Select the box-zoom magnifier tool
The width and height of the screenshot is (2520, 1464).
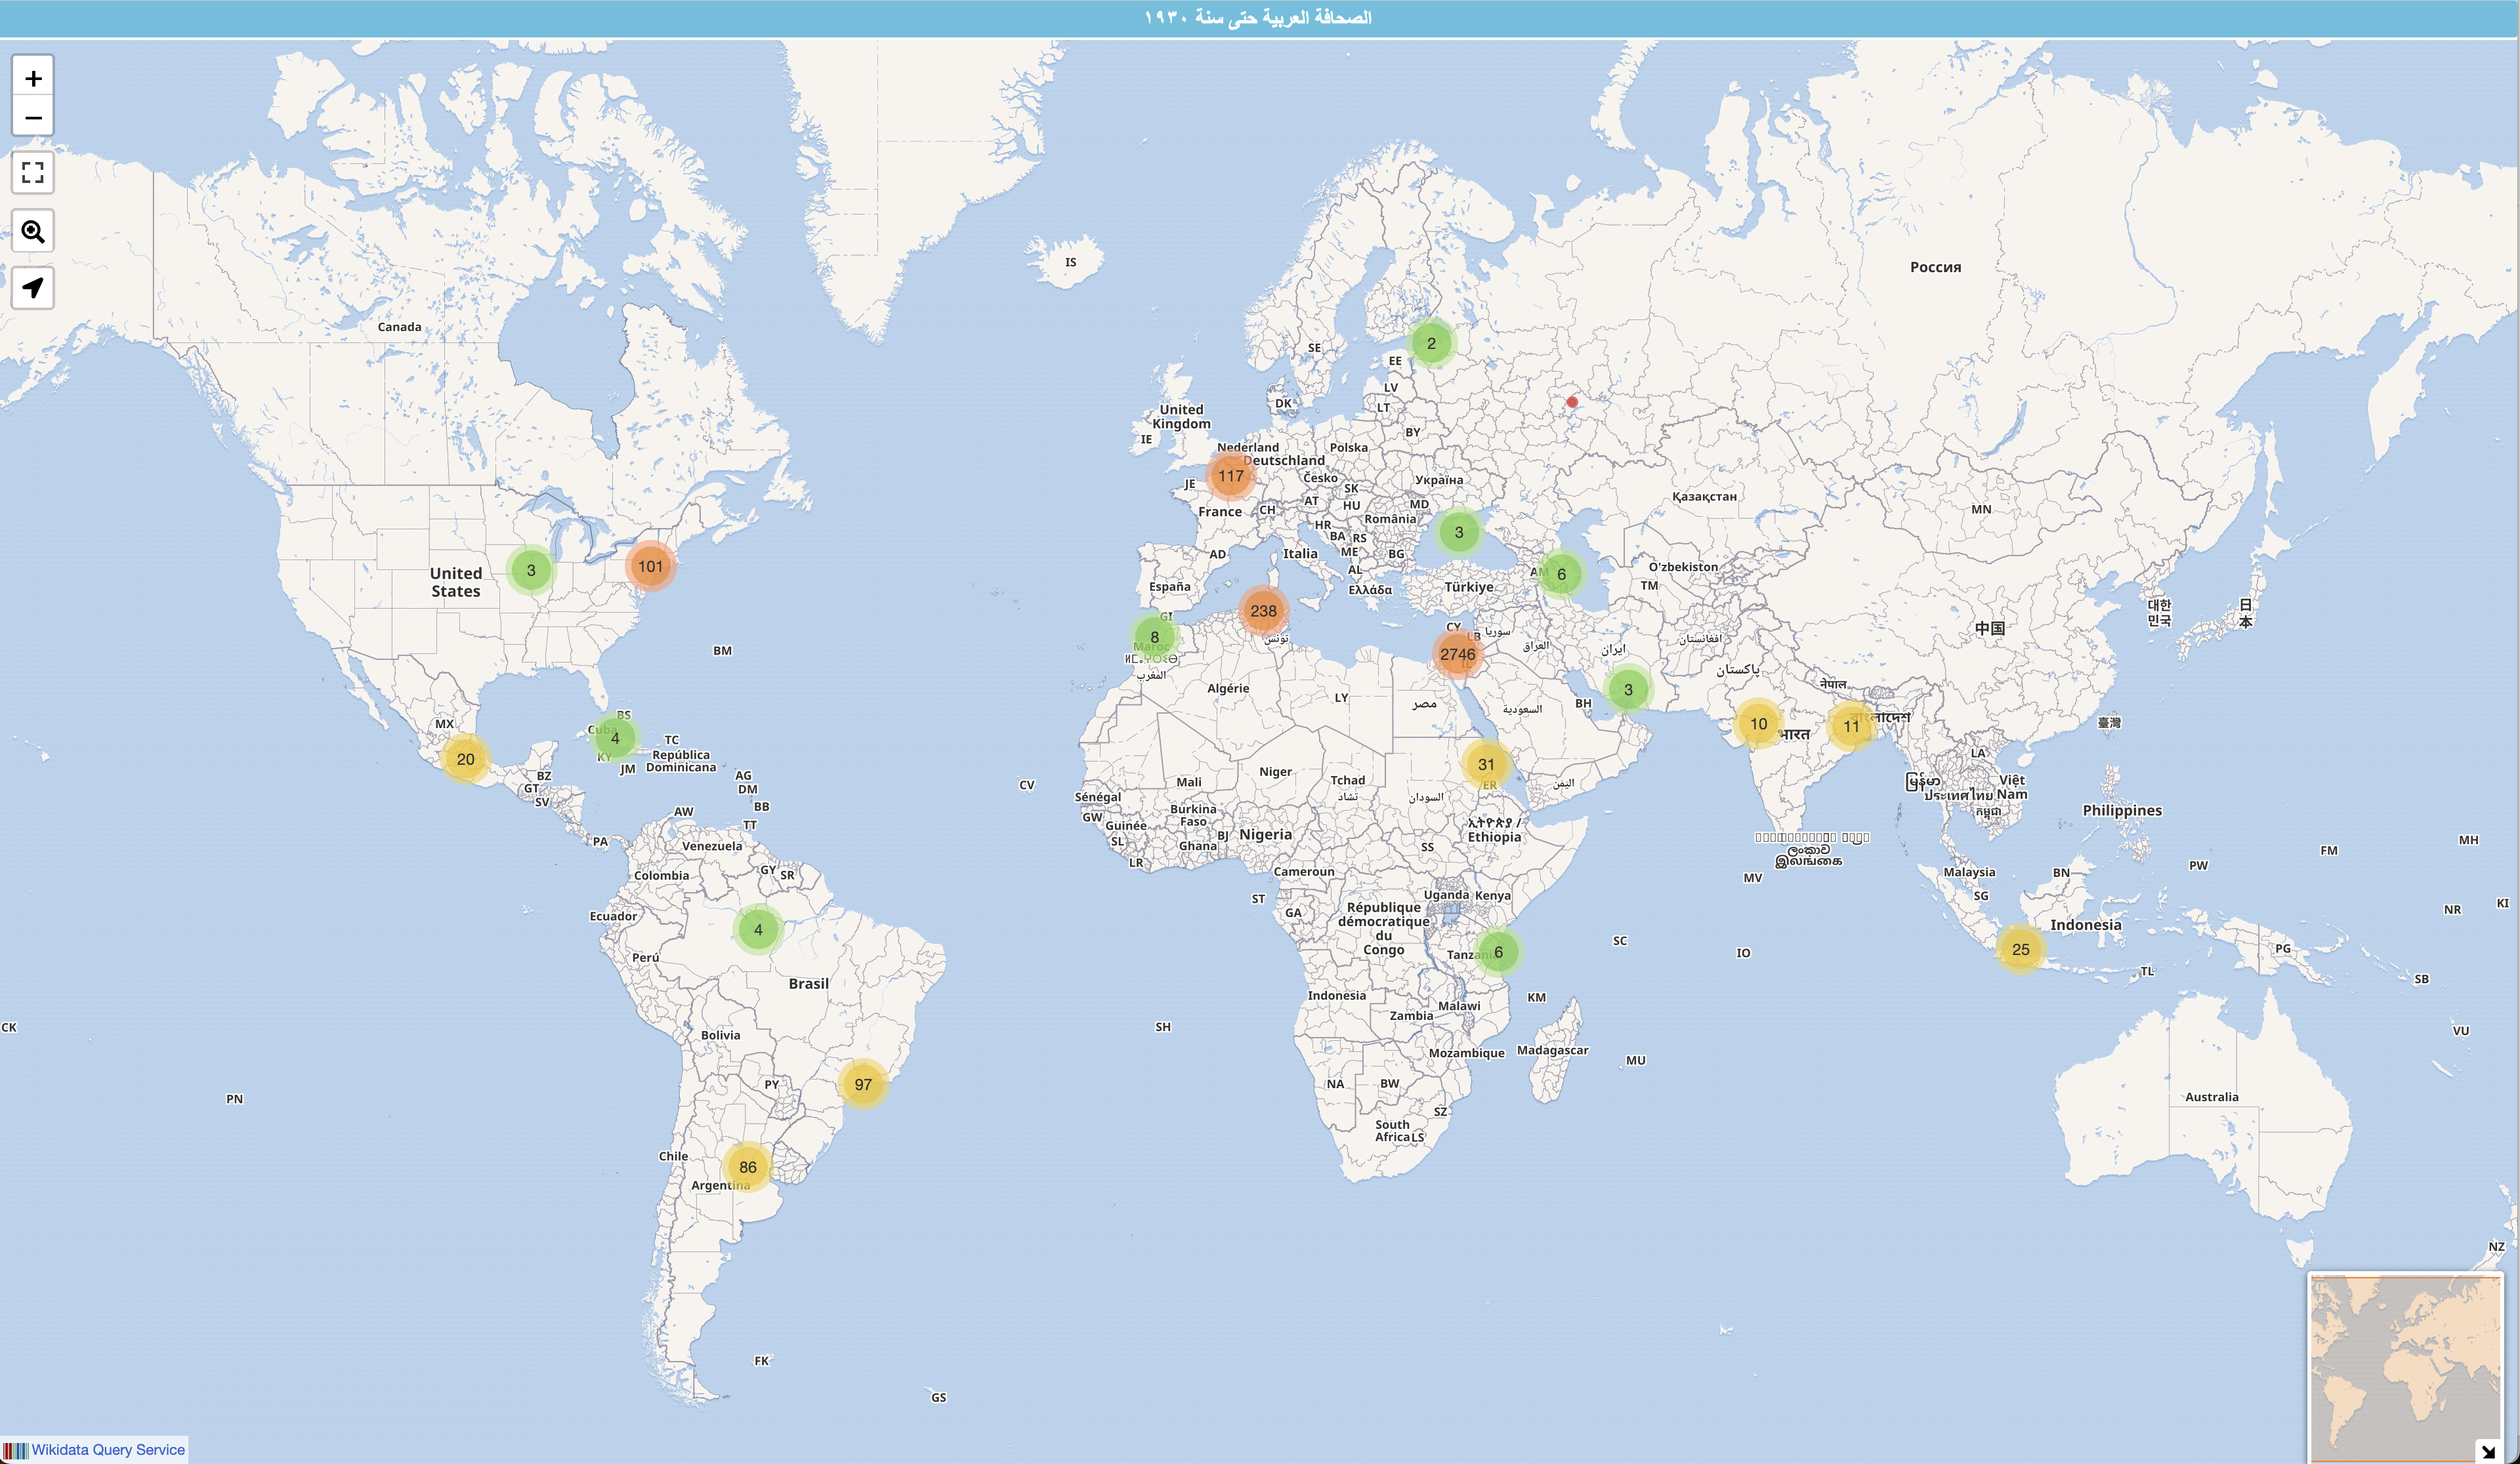pos(33,232)
